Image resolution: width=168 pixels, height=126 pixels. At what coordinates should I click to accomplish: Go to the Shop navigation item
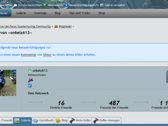[x=101, y=13]
